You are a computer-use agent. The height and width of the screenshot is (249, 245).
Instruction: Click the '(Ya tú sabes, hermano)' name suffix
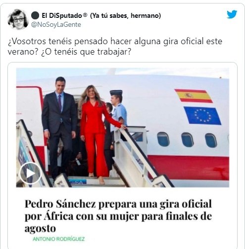point(125,16)
